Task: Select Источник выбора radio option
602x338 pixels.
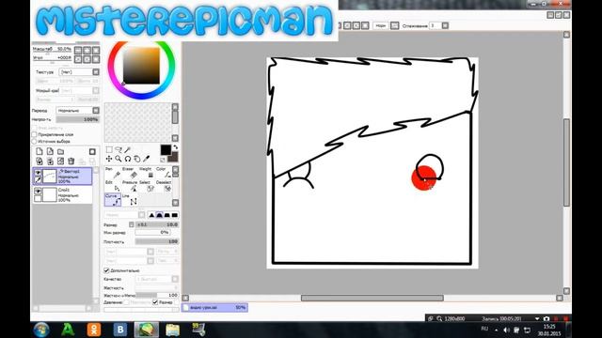Action: 34,141
